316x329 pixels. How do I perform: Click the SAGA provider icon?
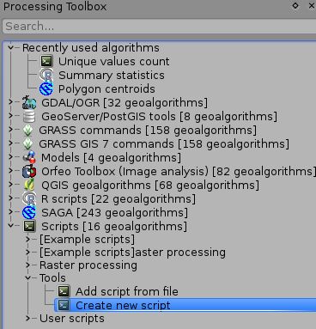coord(29,212)
